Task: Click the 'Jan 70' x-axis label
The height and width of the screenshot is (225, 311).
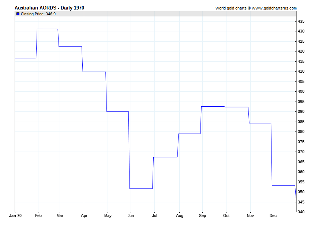Action: click(x=15, y=216)
